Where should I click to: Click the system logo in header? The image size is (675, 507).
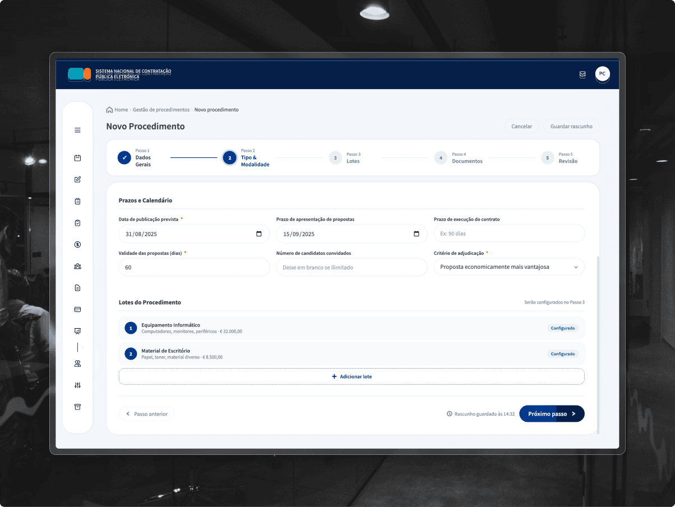[x=79, y=73]
